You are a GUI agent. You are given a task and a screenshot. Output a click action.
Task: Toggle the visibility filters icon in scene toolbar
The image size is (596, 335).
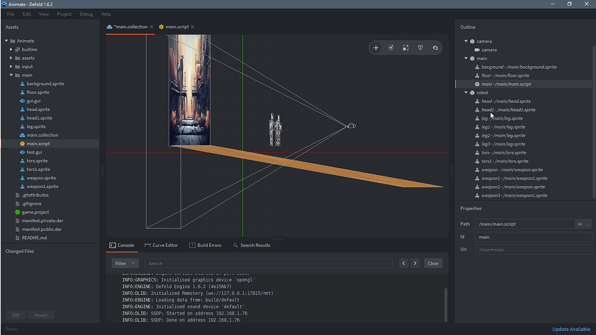click(420, 48)
